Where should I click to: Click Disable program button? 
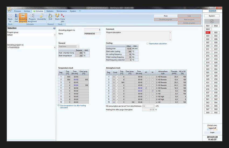click(166, 19)
